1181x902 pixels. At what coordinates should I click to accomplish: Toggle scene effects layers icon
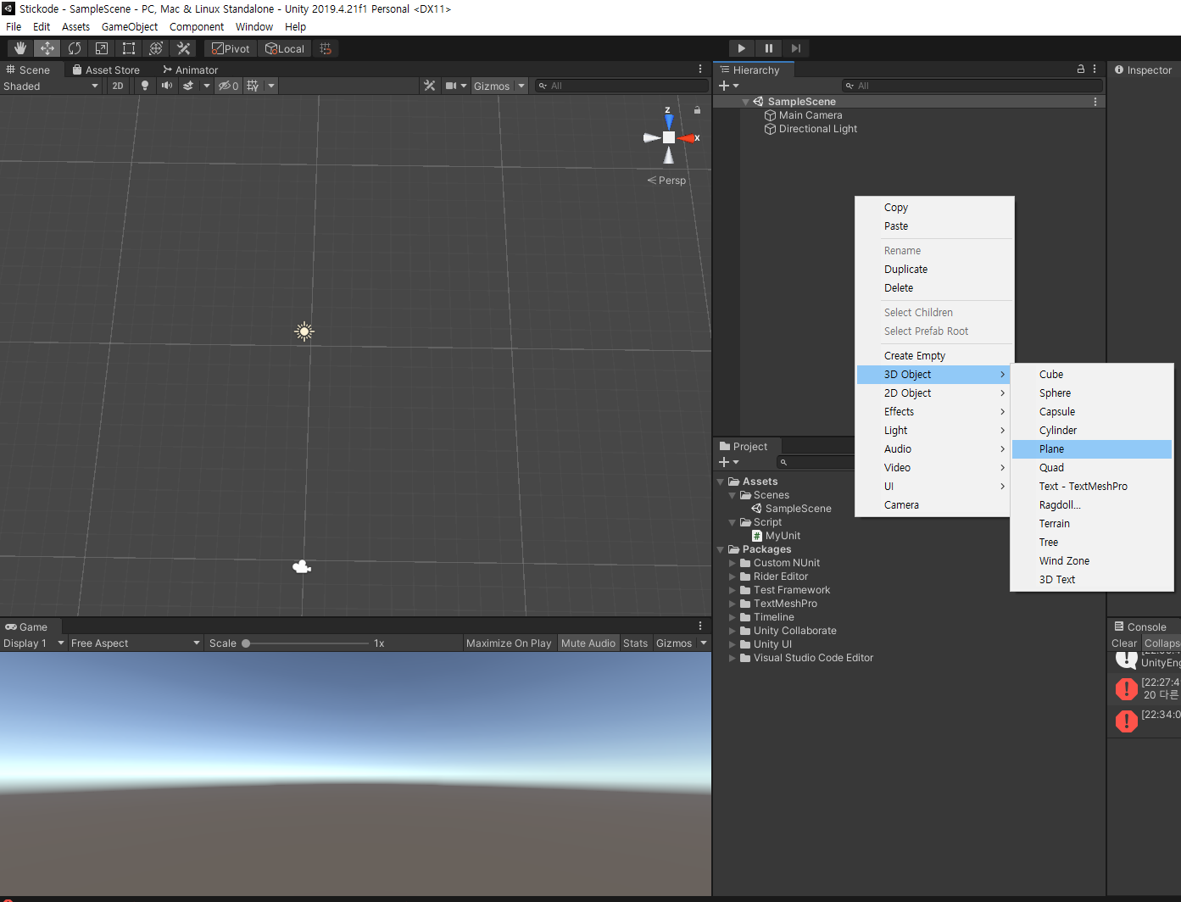[x=188, y=86]
